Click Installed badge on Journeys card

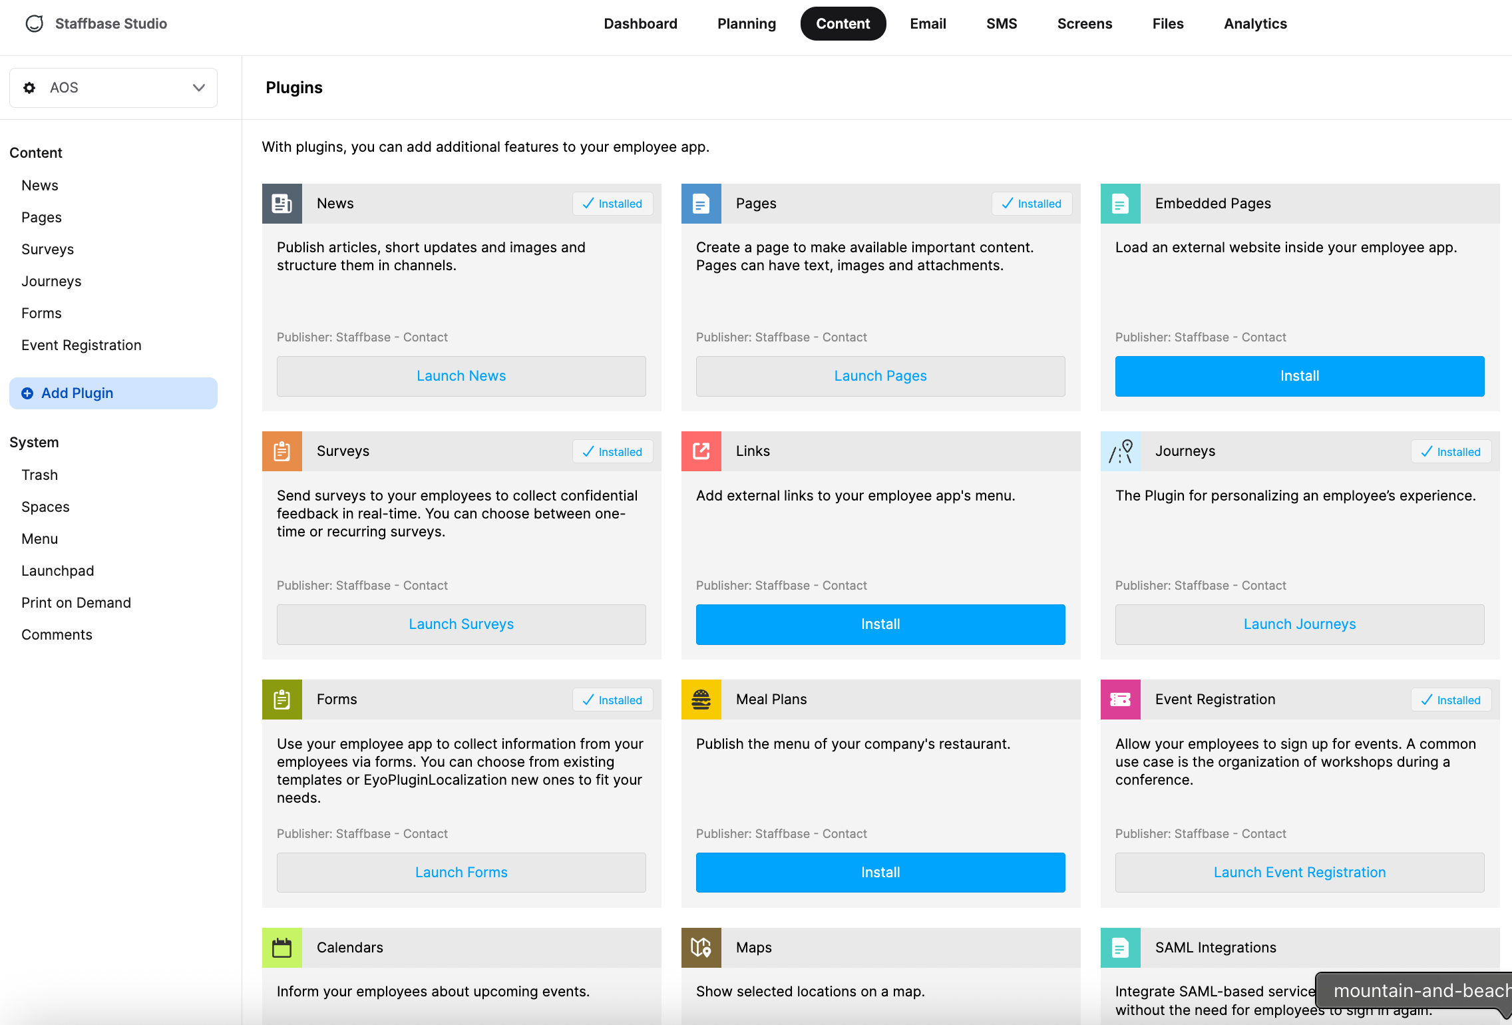coord(1451,452)
